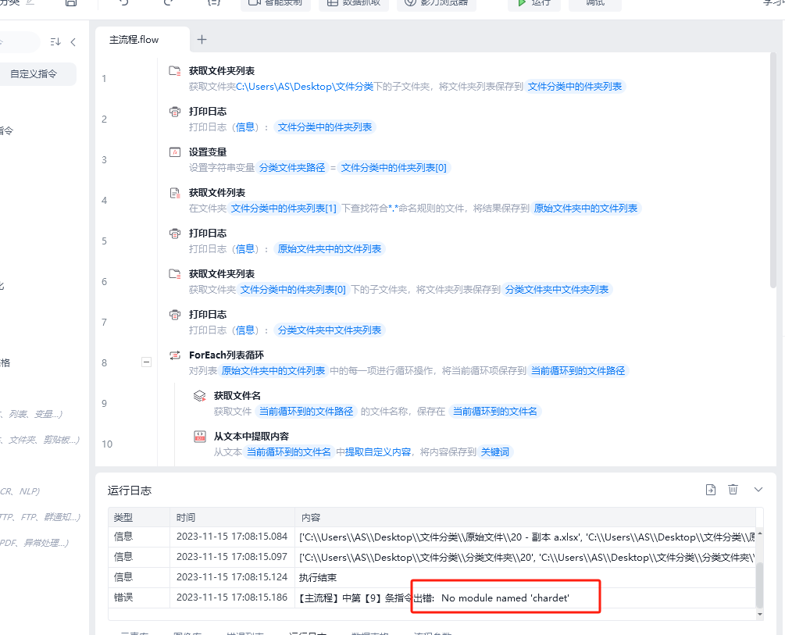Click variable 关键词 in step 10
Viewport: 785px width, 635px height.
point(494,451)
